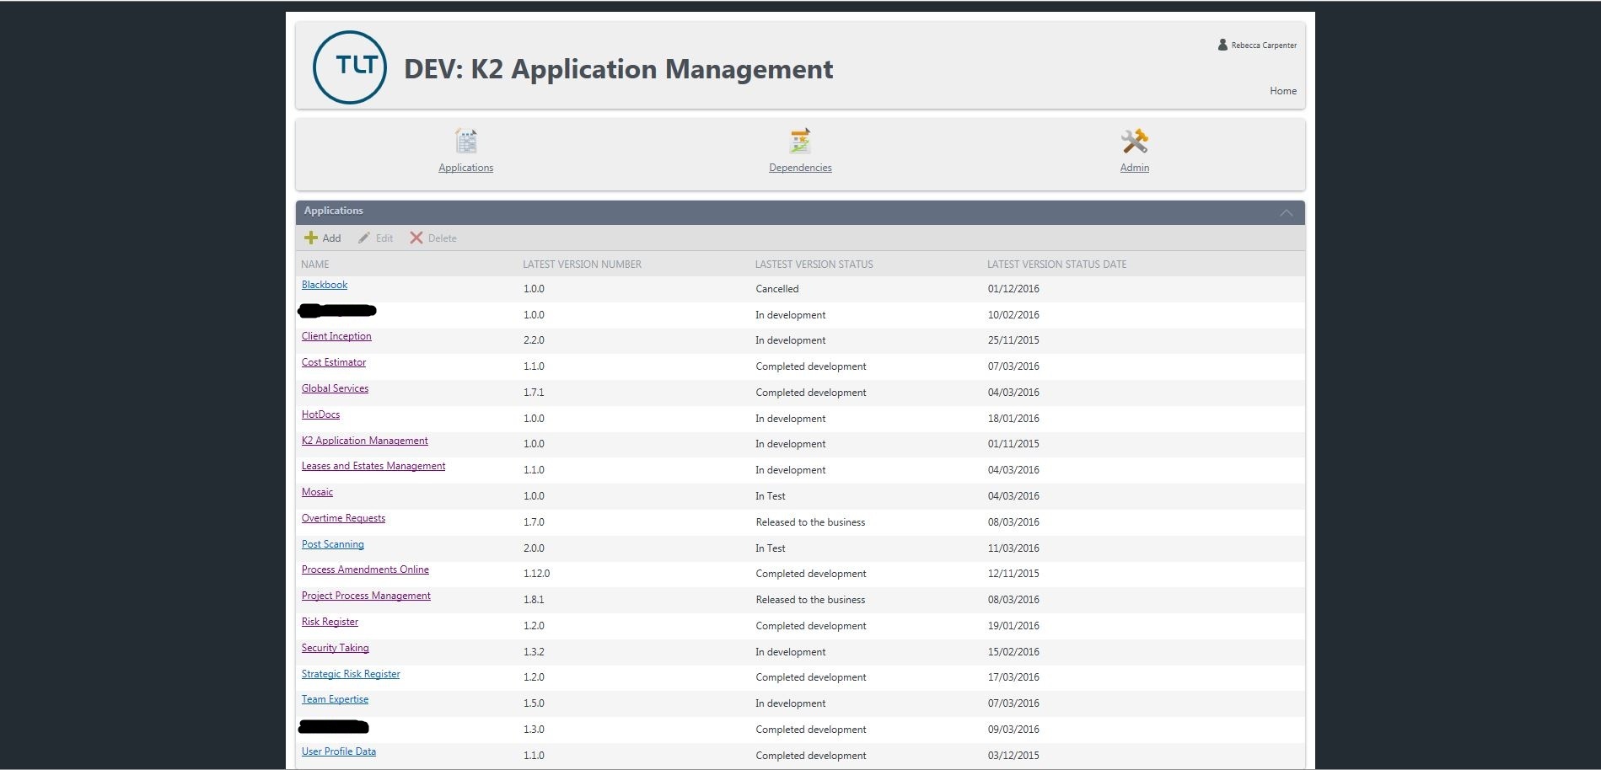This screenshot has height=770, width=1601.
Task: Click the Add button label
Action: pos(331,238)
